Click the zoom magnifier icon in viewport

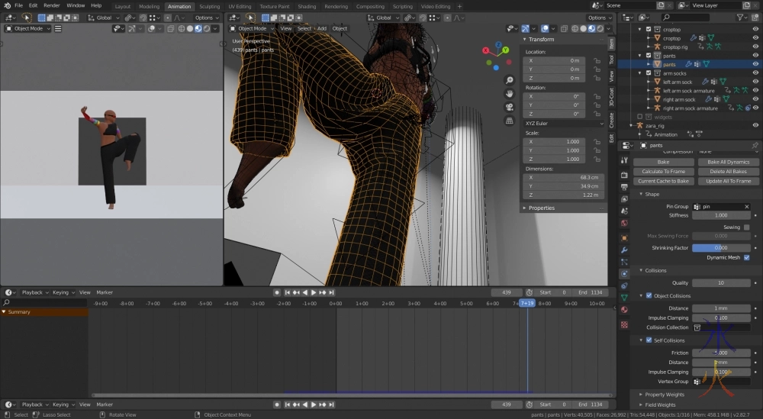(509, 80)
